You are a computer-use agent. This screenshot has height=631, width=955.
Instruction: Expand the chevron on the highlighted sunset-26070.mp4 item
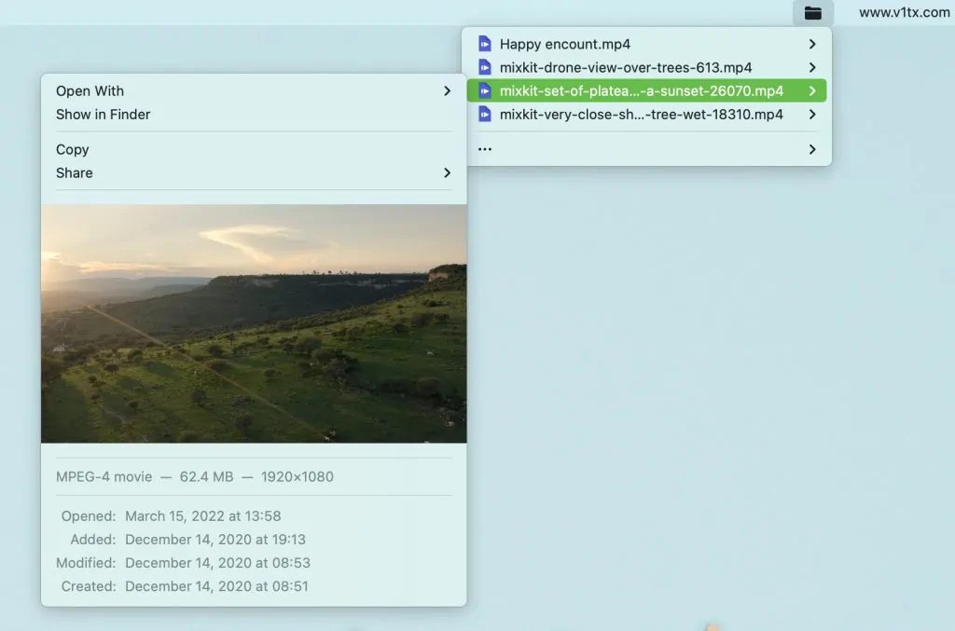click(812, 90)
